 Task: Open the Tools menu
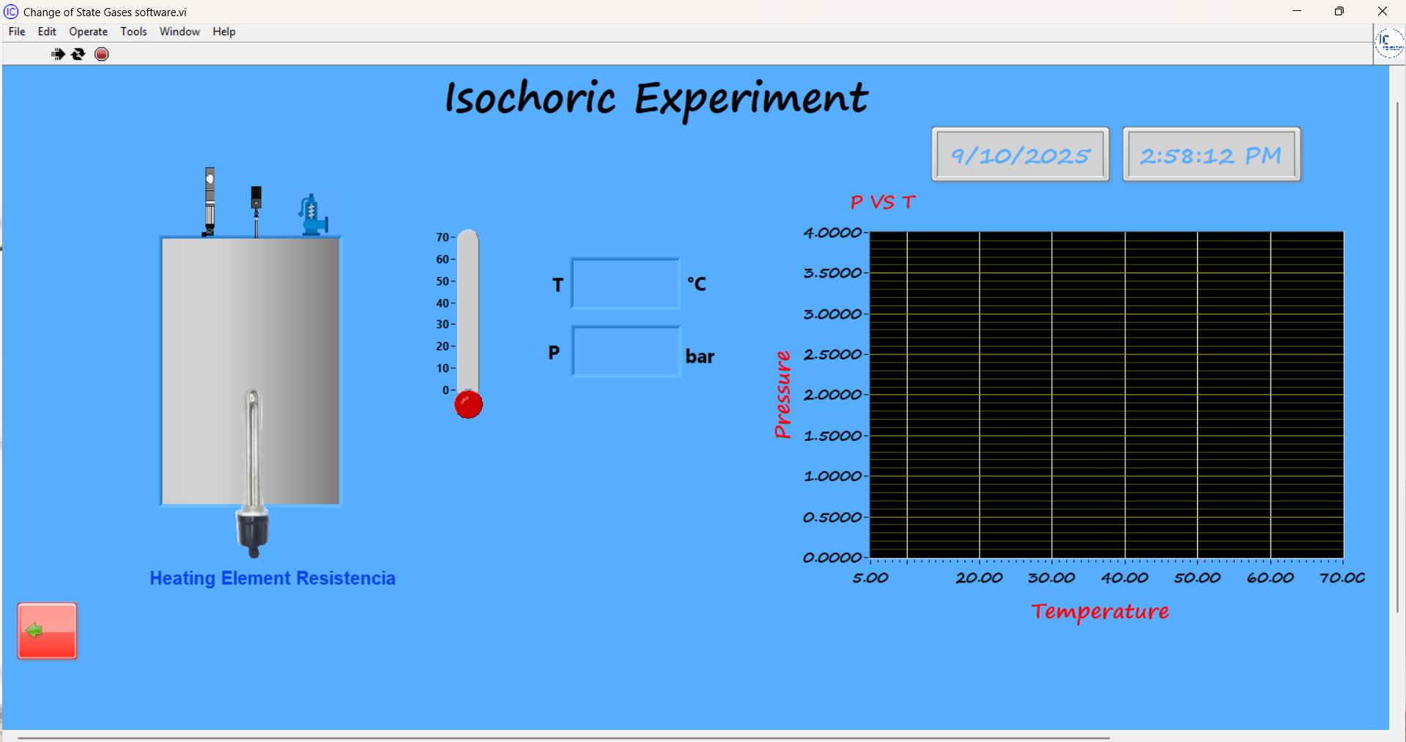[x=133, y=31]
